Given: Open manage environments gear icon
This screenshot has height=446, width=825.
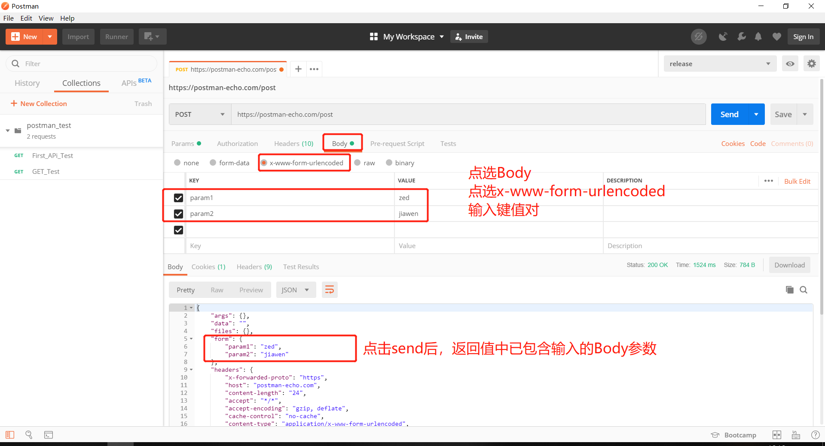Looking at the screenshot, I should pos(811,64).
